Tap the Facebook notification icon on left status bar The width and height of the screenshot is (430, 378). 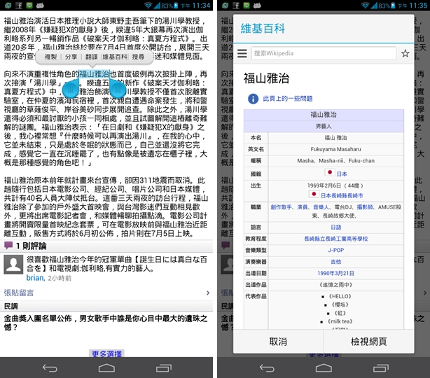tap(19, 5)
